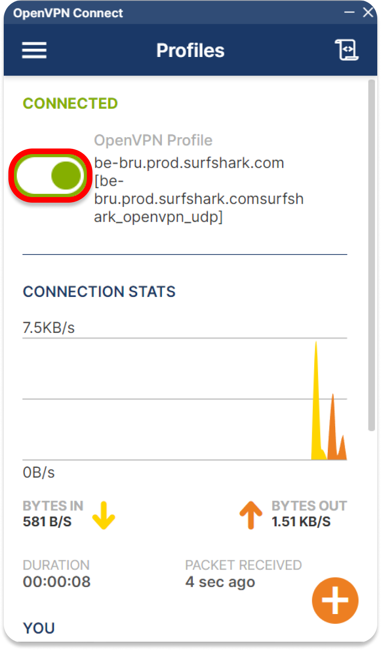Viewport: 381px width, 650px height.
Task: Click the connection traffic graph
Action: point(184,399)
